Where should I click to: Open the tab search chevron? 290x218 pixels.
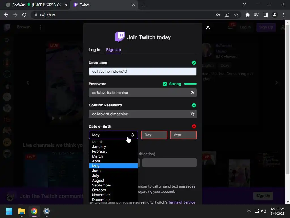(244, 4)
